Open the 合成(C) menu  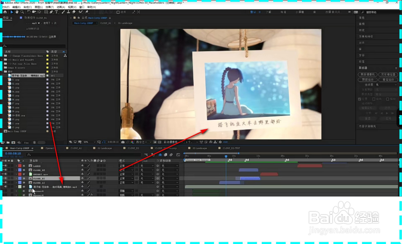(x=28, y=7)
